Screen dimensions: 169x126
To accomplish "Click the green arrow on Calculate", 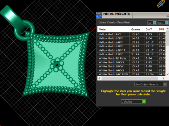I will tap(144, 101).
